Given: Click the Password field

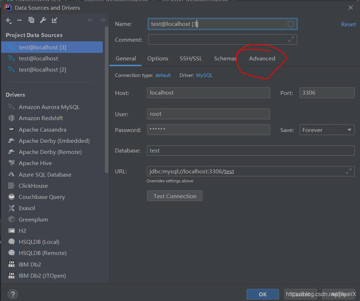Looking at the screenshot, I should point(208,130).
